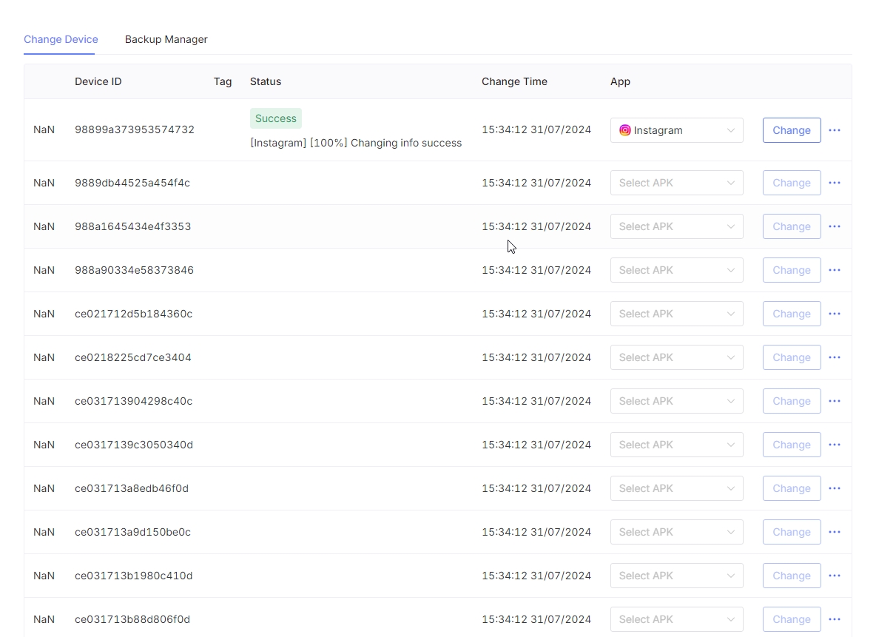Open ellipsis menu for device 988a1645434e4f3353
Viewport: 876px width, 637px height.
[x=835, y=226]
